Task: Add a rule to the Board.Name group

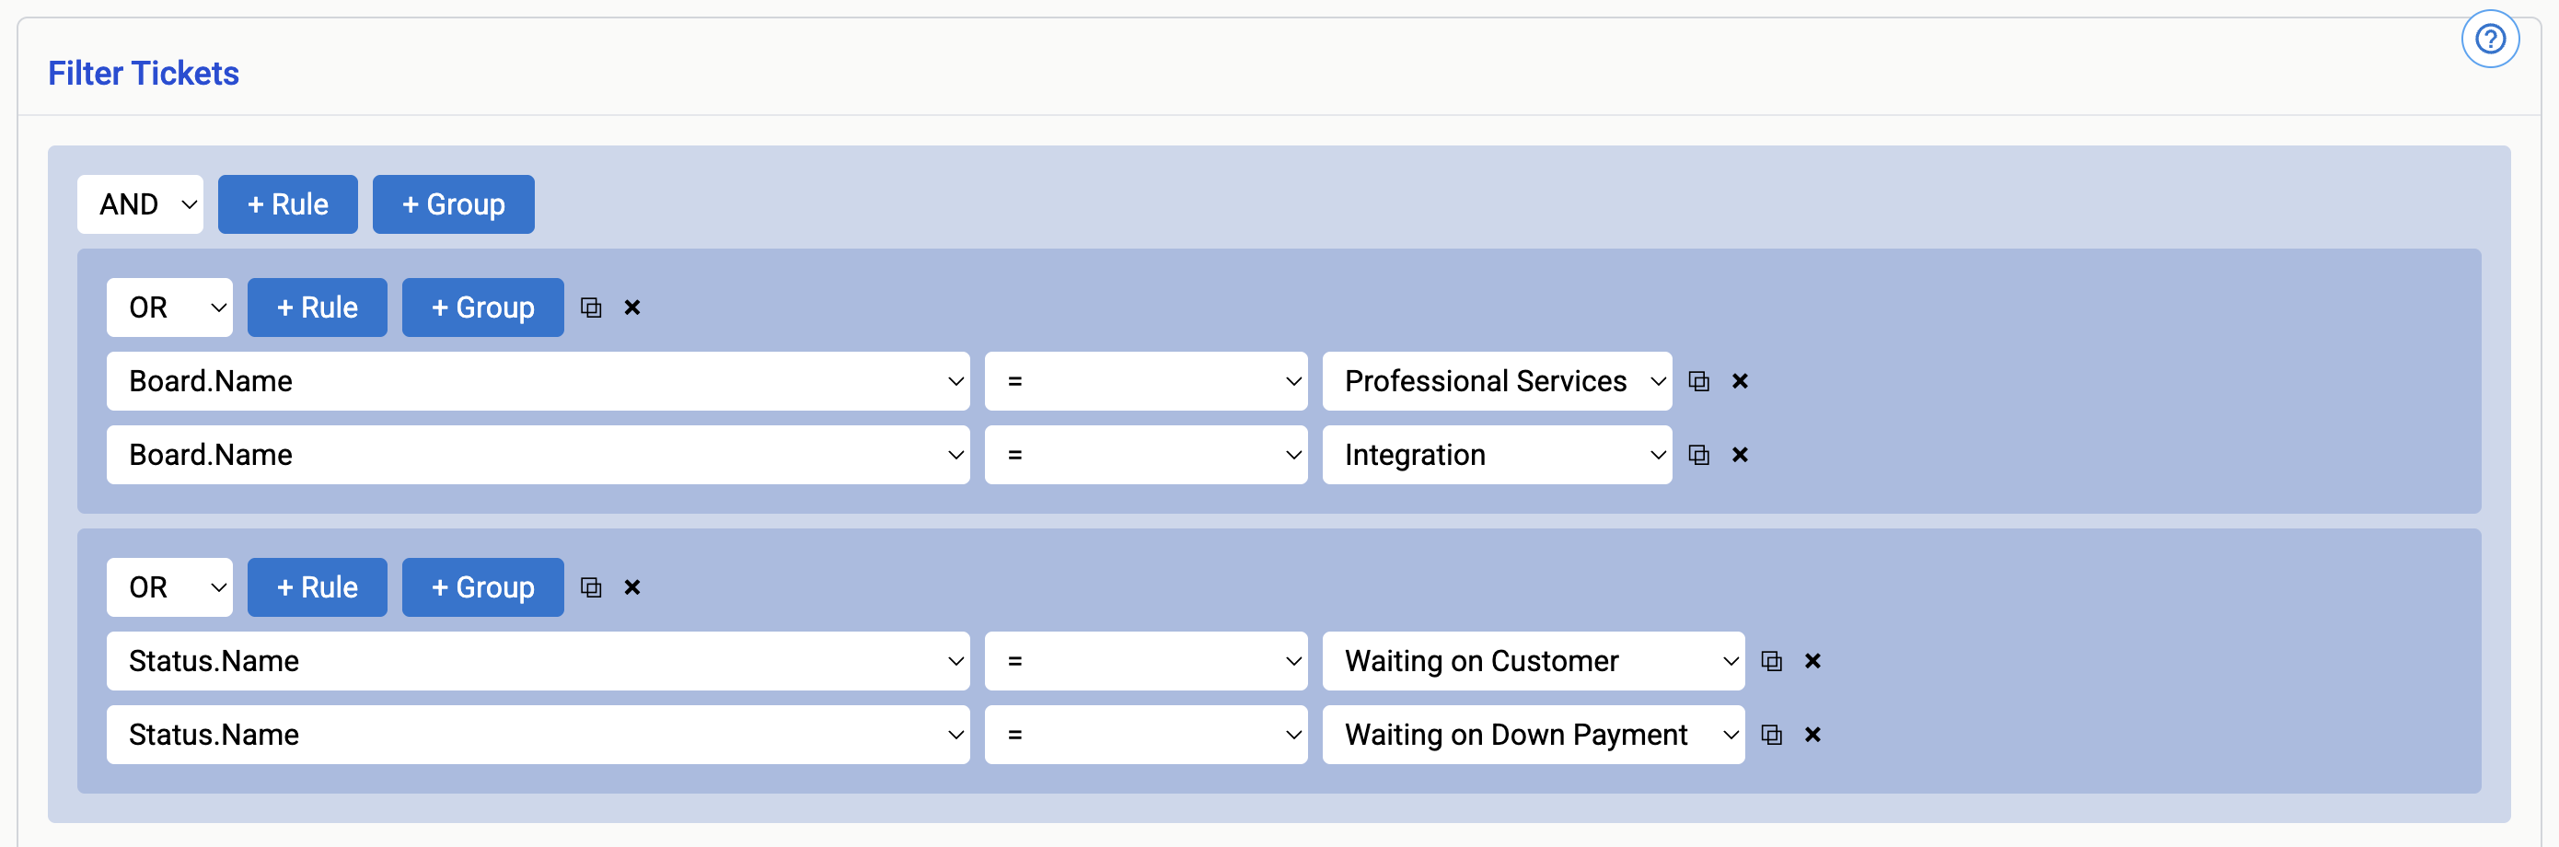Action: (317, 308)
